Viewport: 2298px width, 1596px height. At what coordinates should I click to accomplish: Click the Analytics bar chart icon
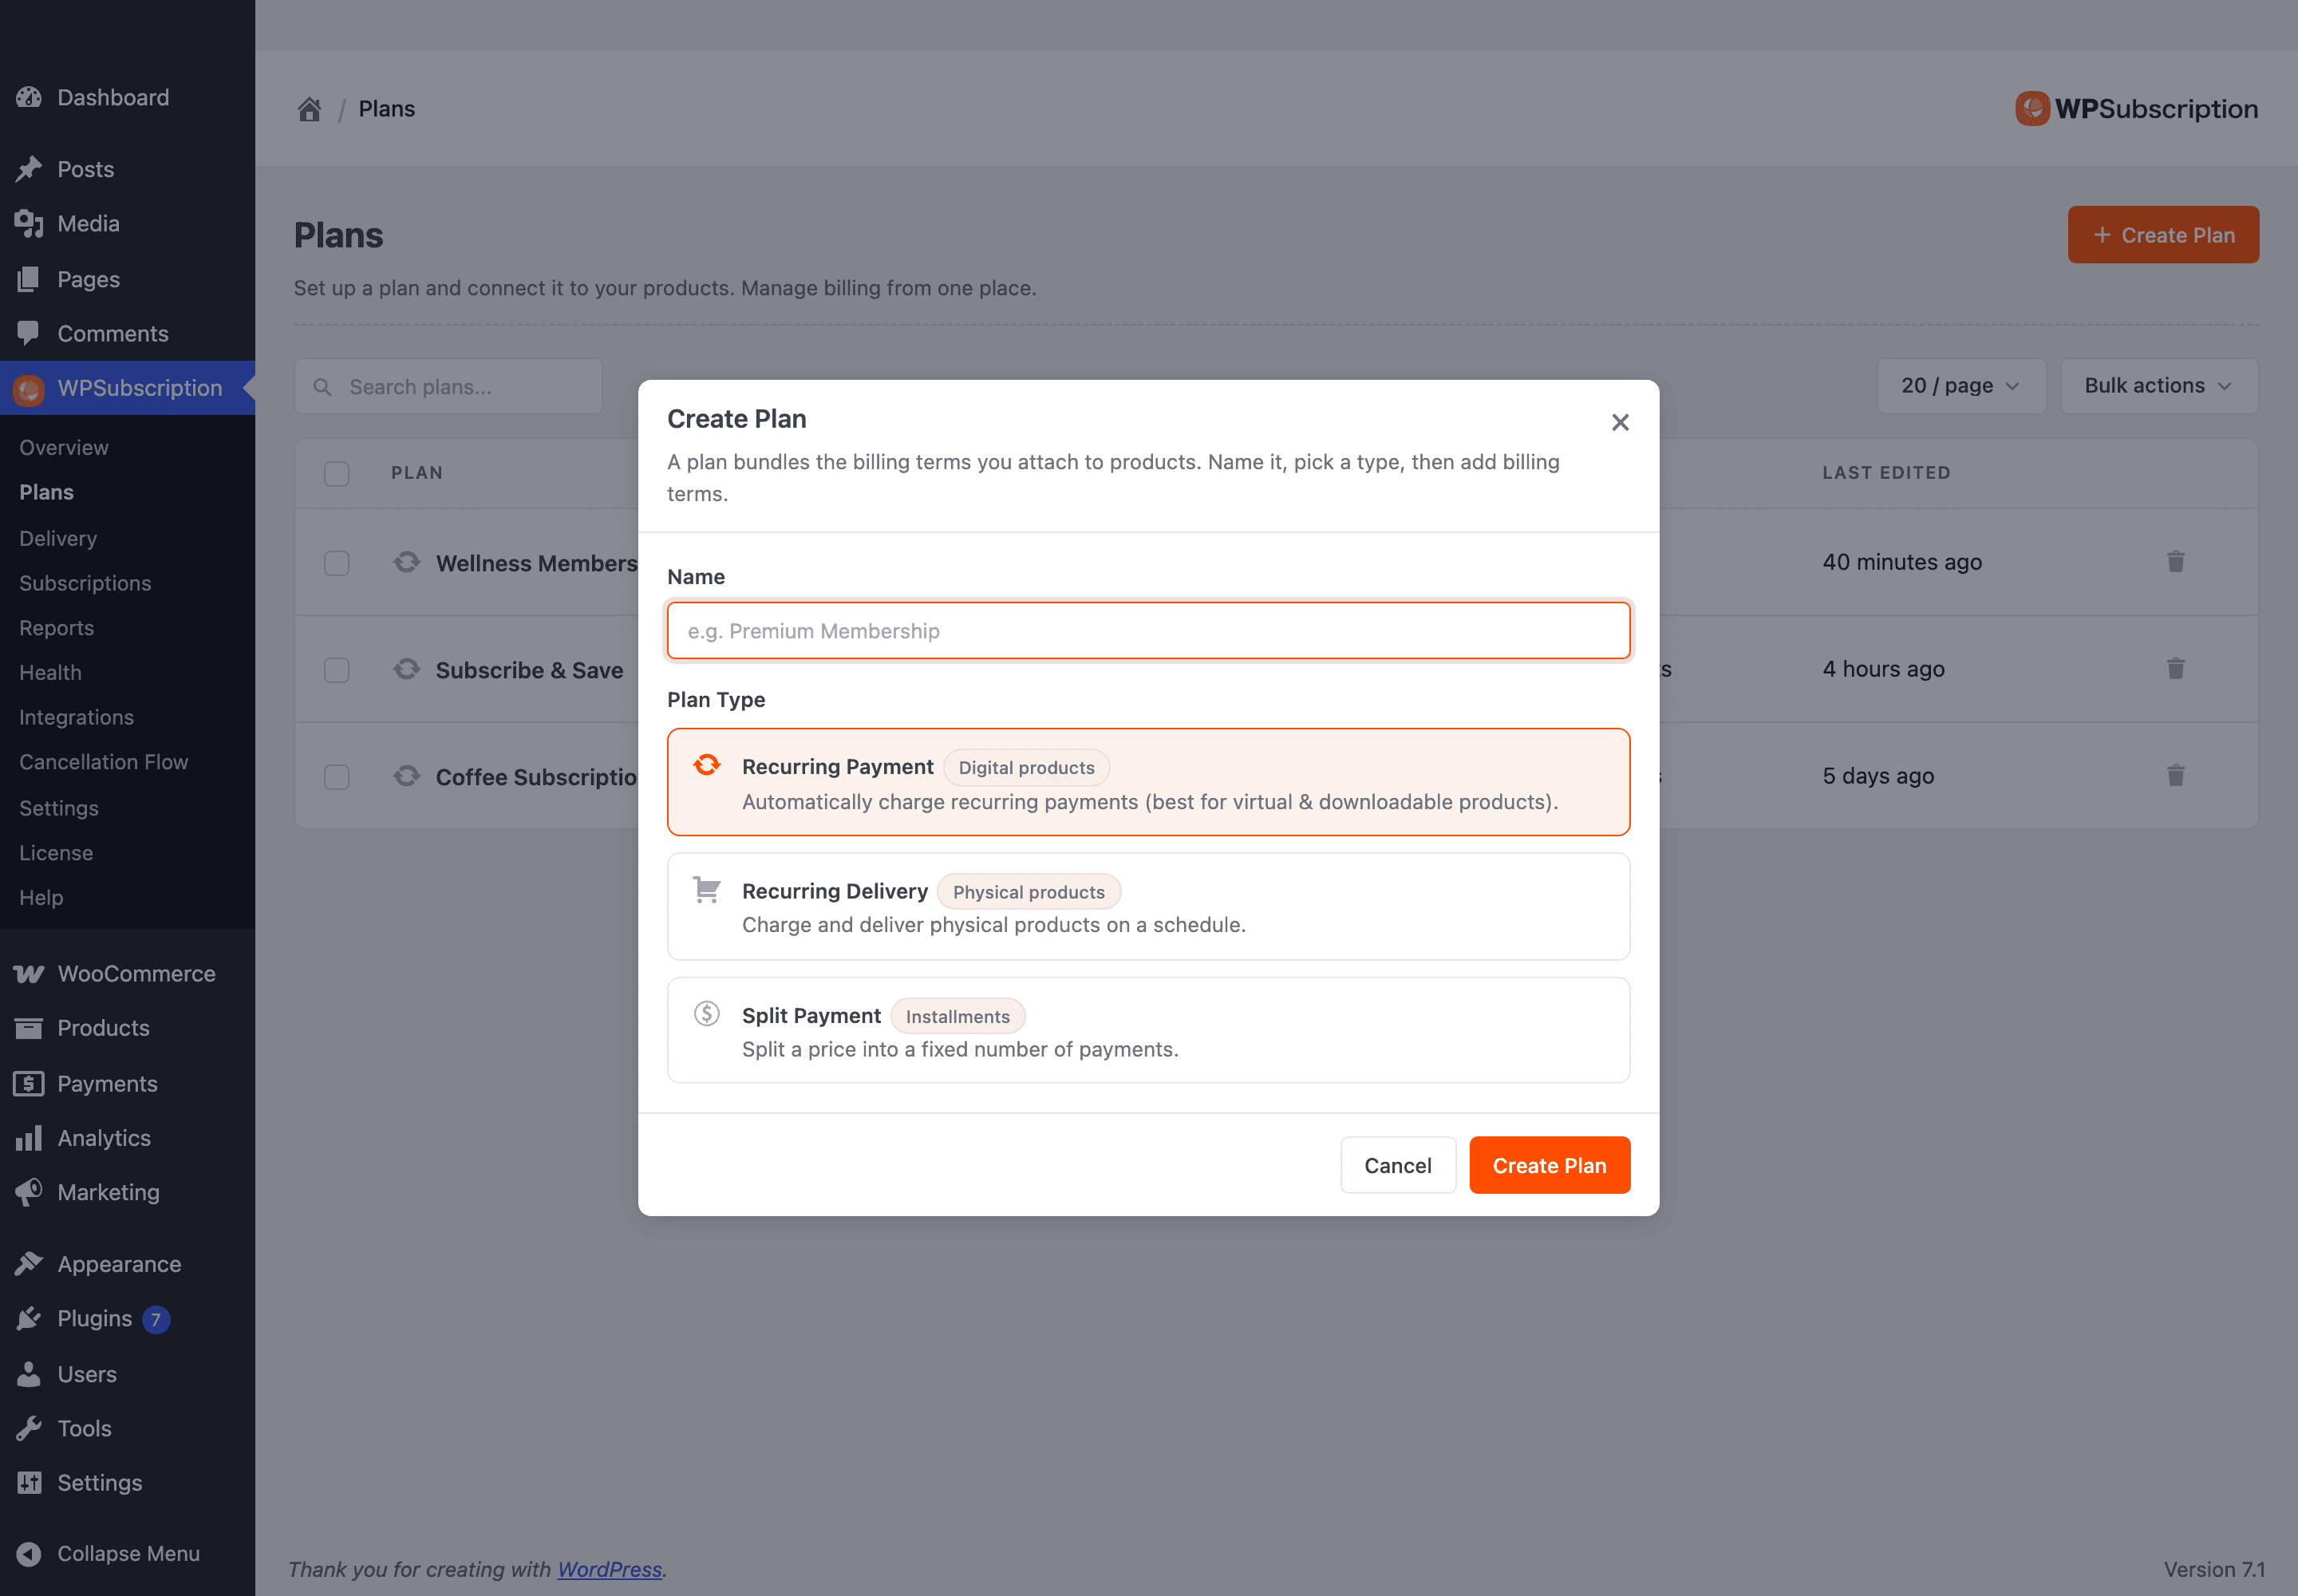[29, 1138]
